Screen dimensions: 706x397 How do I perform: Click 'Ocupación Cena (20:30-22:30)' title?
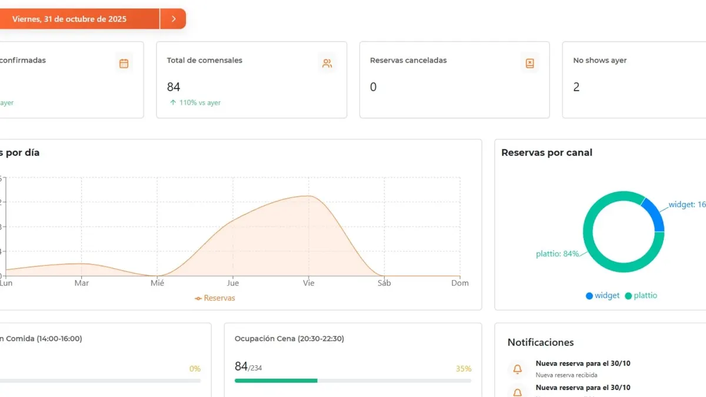[x=289, y=339]
